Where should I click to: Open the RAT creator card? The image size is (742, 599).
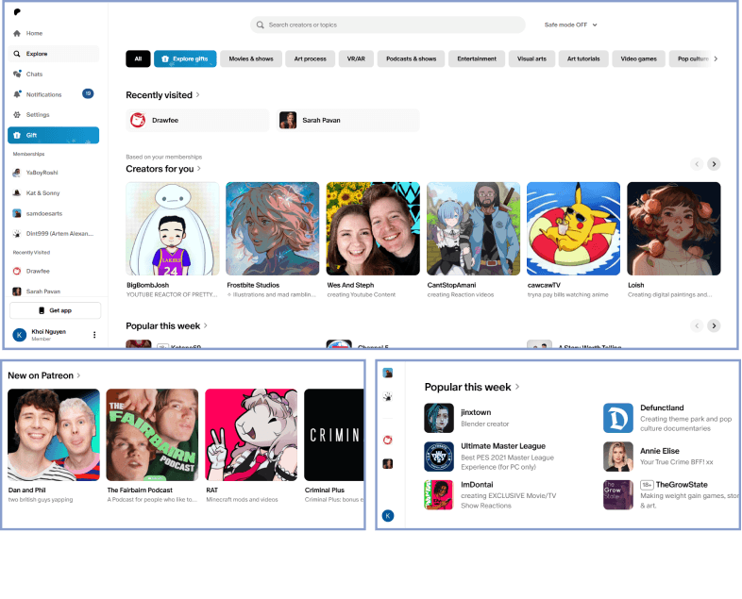coord(251,446)
